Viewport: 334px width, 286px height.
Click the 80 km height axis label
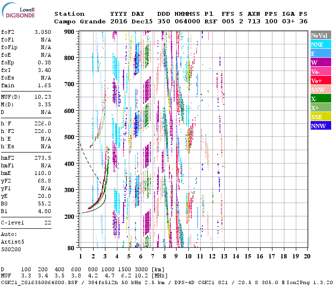(x=71, y=248)
